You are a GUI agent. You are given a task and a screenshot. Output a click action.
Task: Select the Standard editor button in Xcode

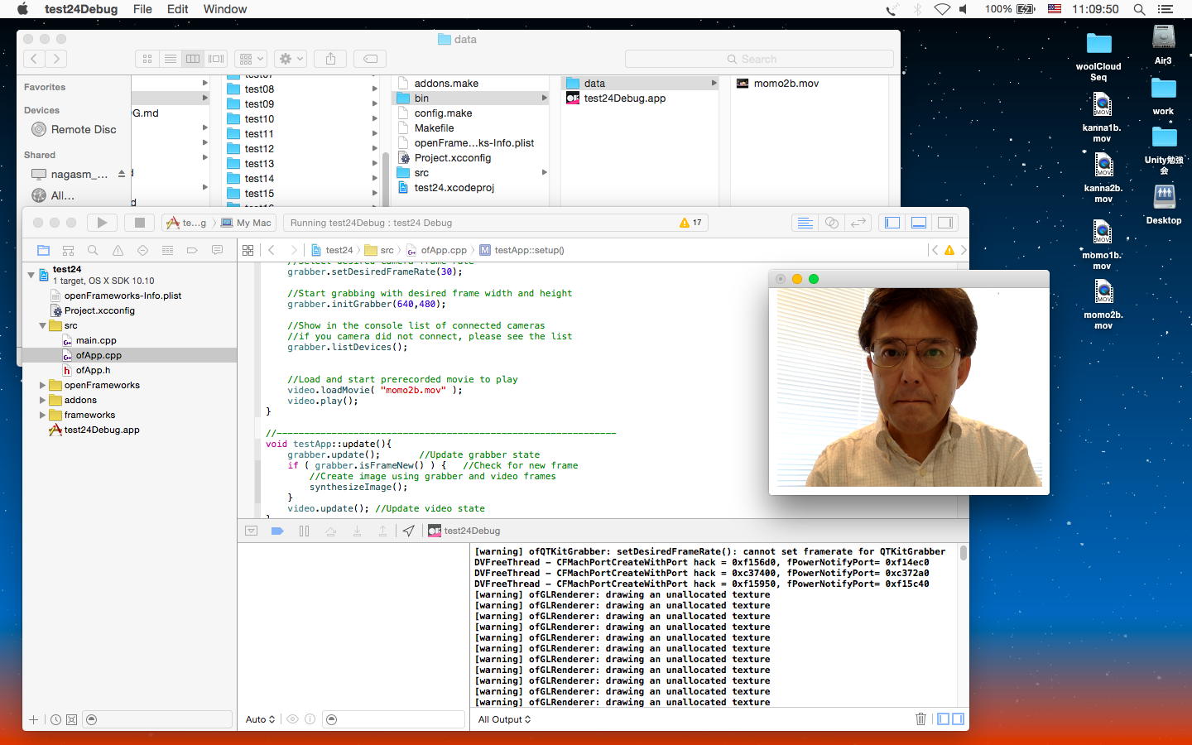click(805, 223)
